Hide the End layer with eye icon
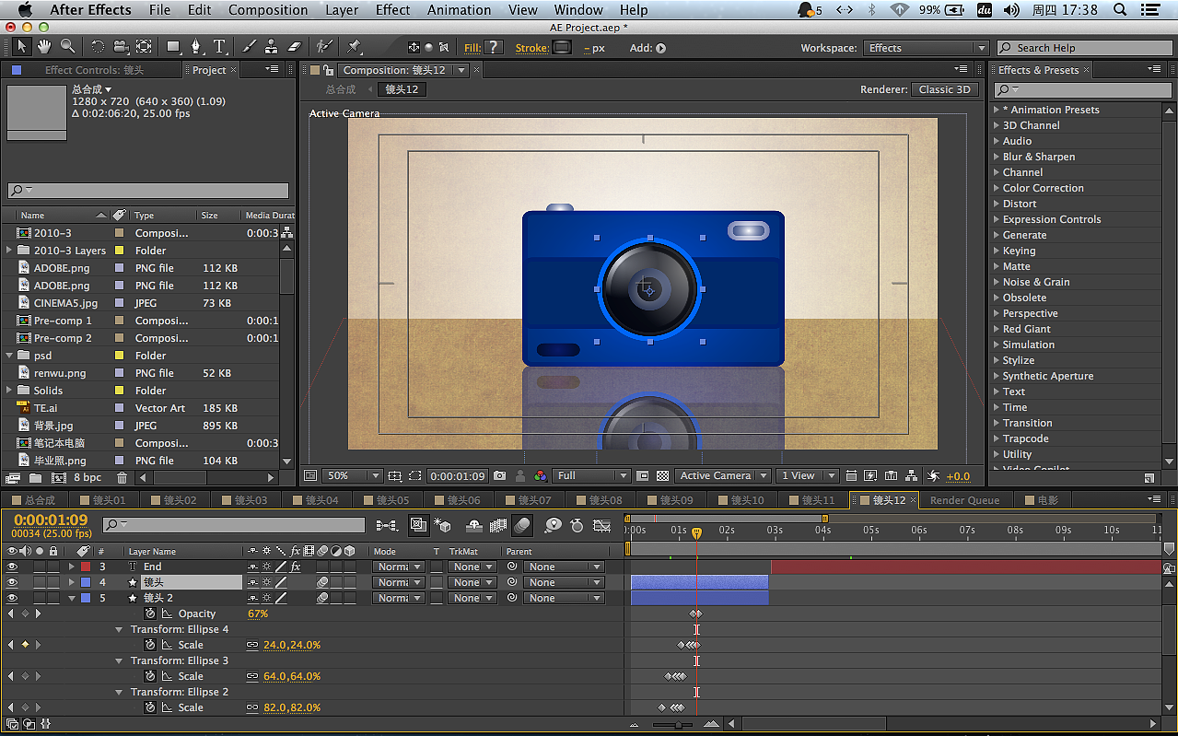1178x736 pixels. click(x=12, y=567)
